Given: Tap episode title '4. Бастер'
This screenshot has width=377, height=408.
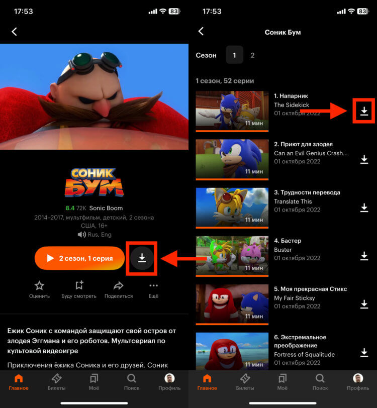Looking at the screenshot, I should [288, 241].
